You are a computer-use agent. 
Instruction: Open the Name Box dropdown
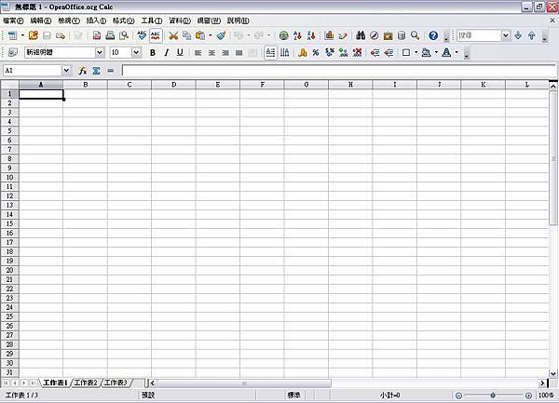pyautogui.click(x=66, y=71)
